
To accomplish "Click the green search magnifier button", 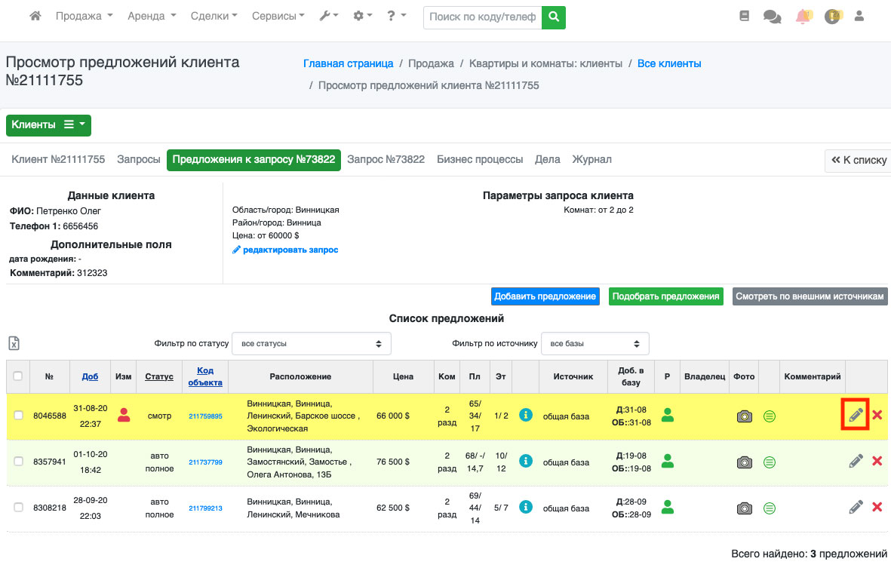I will click(x=554, y=17).
